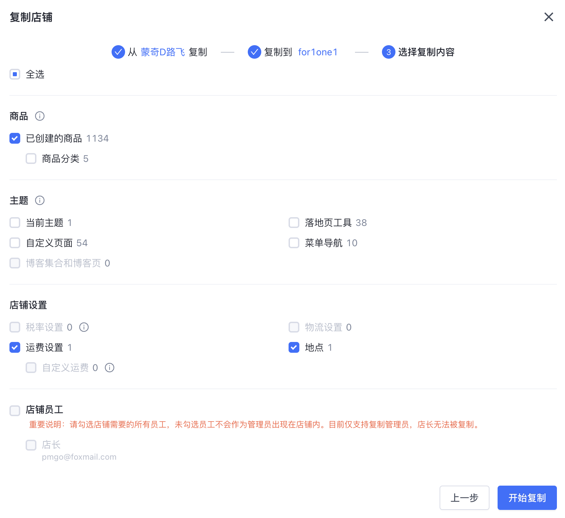Viewport: 565px width, 518px height.
Task: Click the info icon next to 主题
Action: tap(40, 200)
